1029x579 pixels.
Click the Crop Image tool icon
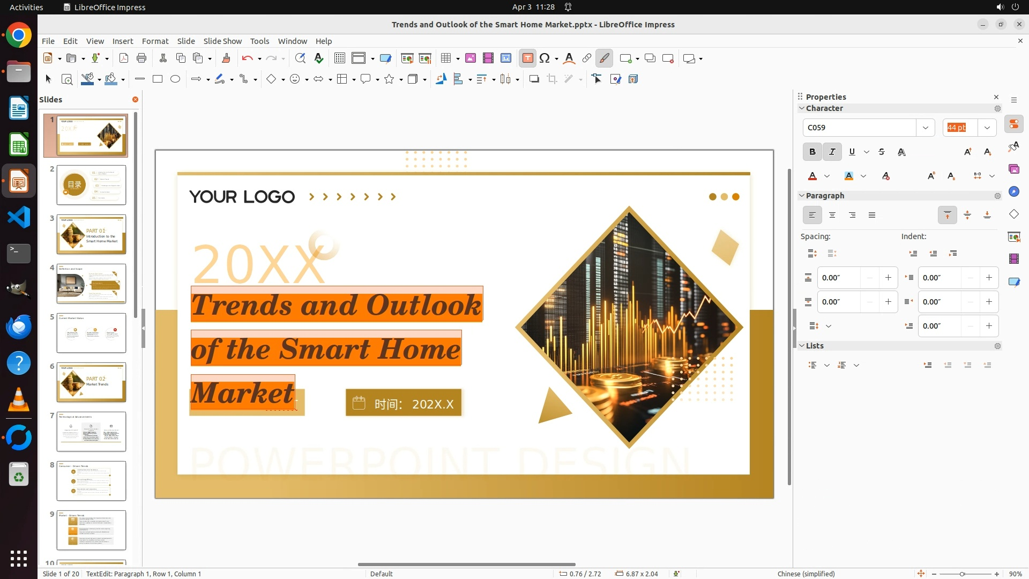point(552,79)
